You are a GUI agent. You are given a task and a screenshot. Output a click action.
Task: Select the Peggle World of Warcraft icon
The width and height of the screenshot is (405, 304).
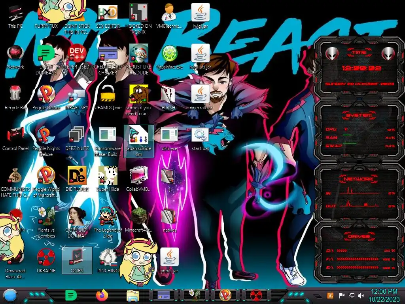pyautogui.click(x=46, y=182)
